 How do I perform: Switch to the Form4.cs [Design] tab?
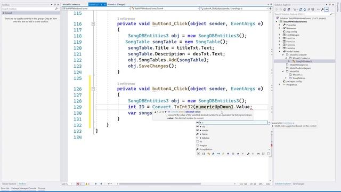point(116,4)
